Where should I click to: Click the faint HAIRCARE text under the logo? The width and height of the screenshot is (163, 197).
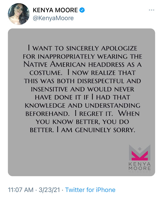click(x=140, y=172)
